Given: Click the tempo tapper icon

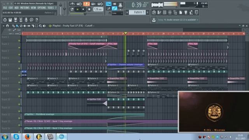Looking at the screenshot, I should [191, 12].
